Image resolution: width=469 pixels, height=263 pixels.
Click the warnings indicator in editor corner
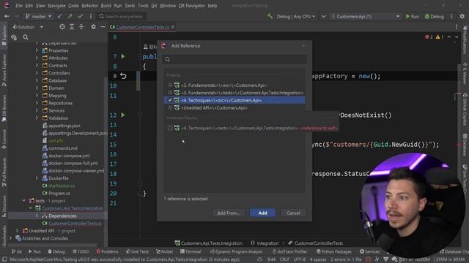440,37
